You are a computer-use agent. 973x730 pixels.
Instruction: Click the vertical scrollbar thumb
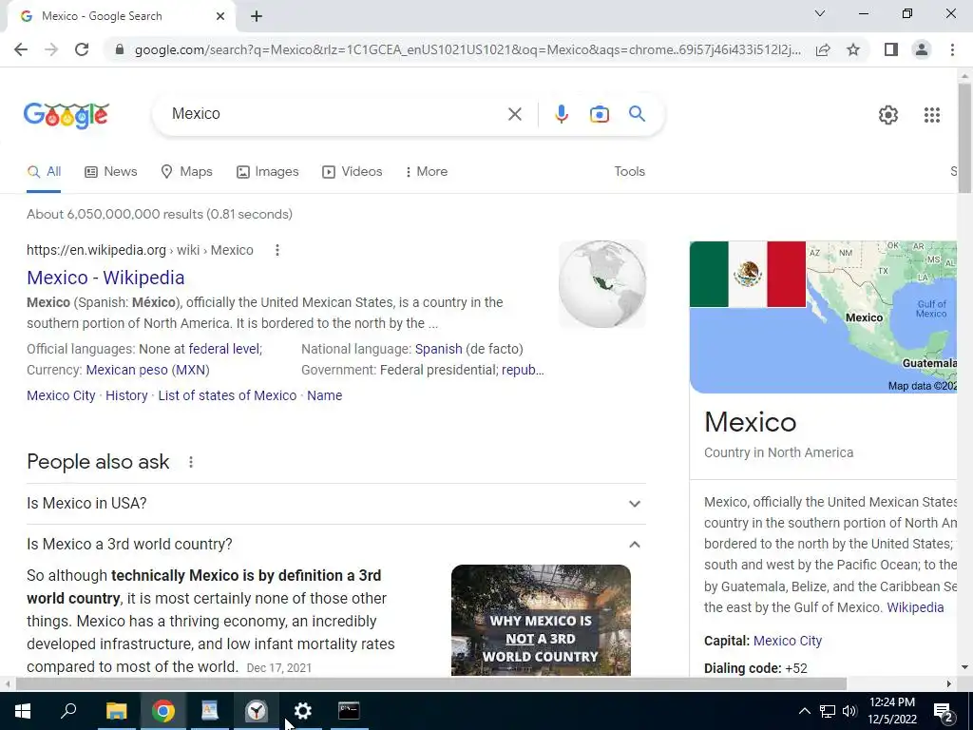point(964,137)
